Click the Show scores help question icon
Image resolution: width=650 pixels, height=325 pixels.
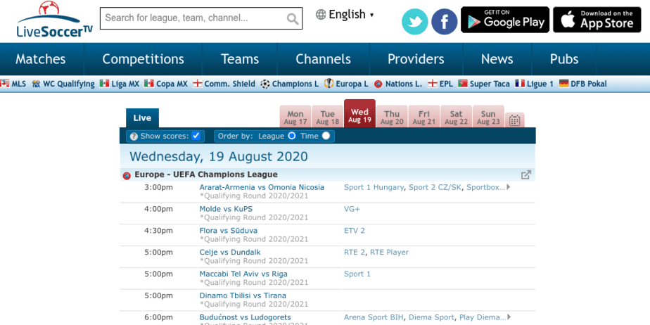(x=134, y=136)
